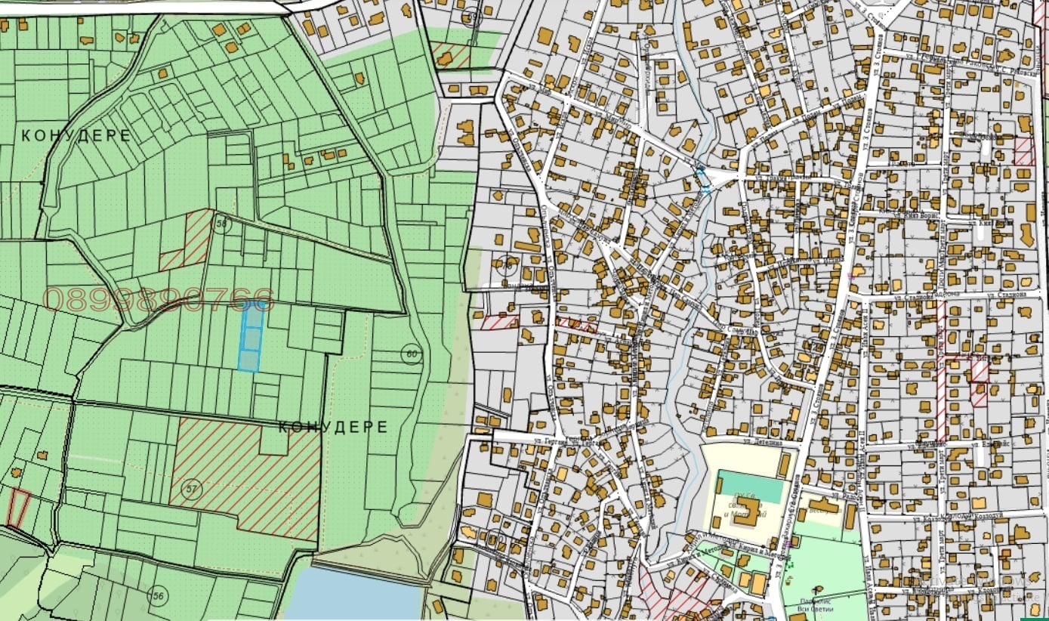Click the parcel number 58 marker
The width and height of the screenshot is (1049, 621).
coord(222,223)
